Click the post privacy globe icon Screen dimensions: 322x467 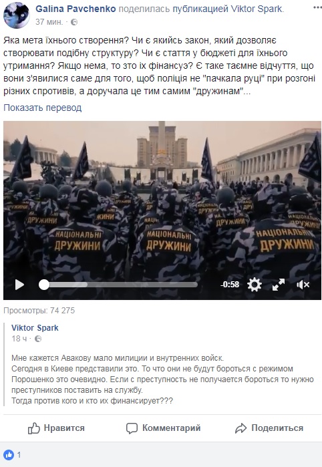74,22
